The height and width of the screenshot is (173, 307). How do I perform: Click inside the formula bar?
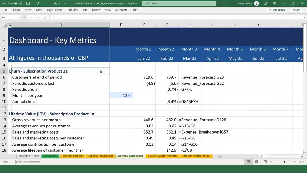pyautogui.click(x=176, y=17)
